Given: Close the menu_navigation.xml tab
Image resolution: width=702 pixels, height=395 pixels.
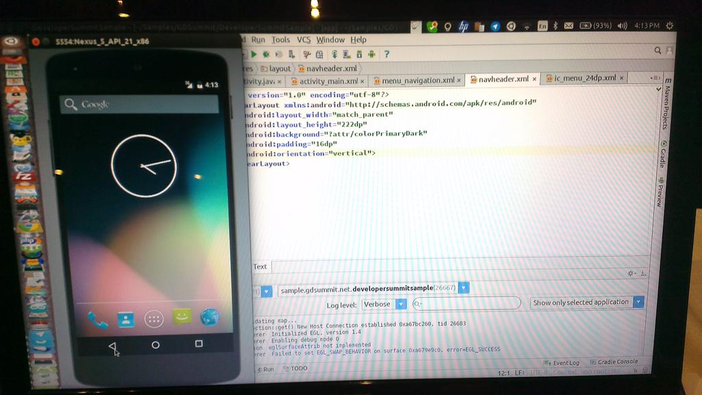Looking at the screenshot, I should pyautogui.click(x=459, y=80).
